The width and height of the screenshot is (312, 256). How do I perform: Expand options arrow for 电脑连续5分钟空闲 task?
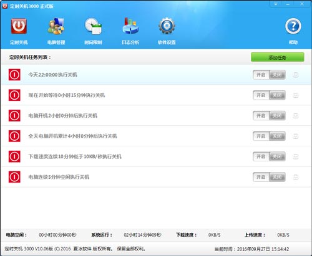point(296,177)
